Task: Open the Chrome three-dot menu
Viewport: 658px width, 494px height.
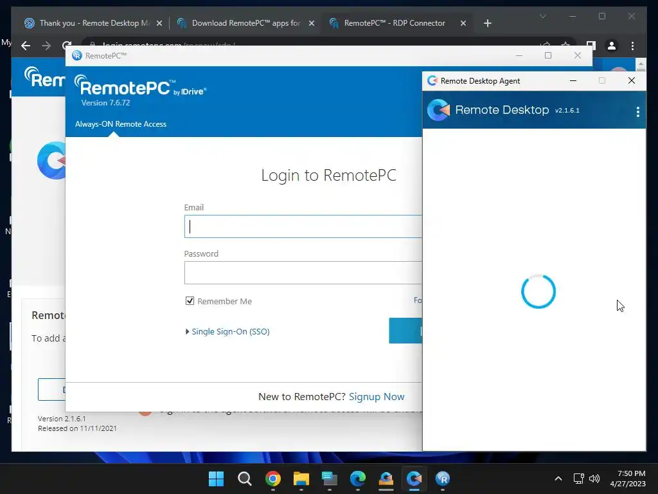Action: point(632,46)
